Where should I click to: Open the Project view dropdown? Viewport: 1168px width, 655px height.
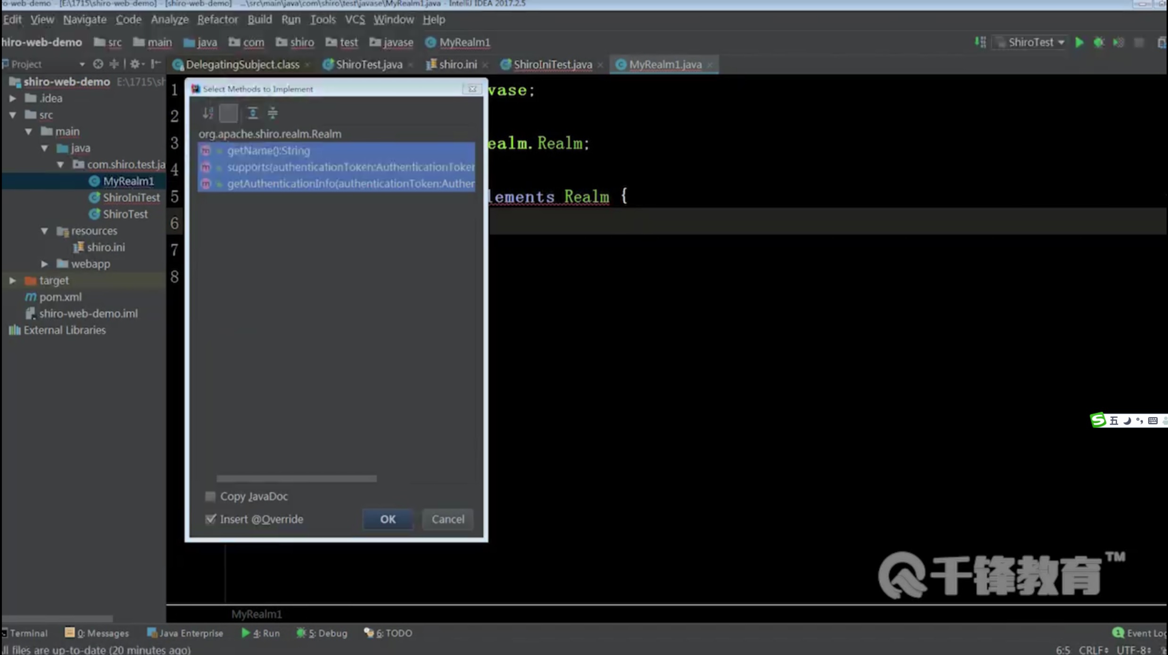pyautogui.click(x=82, y=64)
